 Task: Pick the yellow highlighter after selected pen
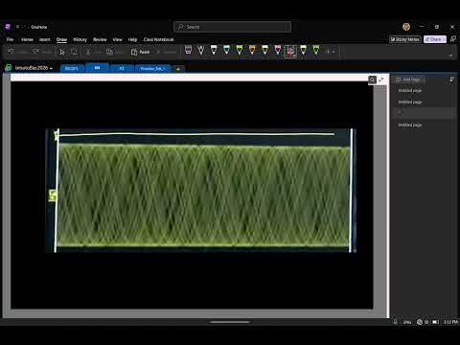click(x=303, y=50)
